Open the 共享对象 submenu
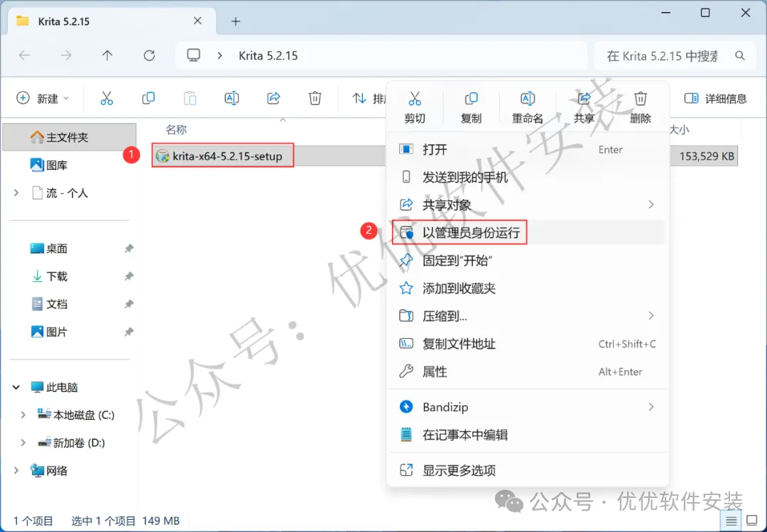The image size is (767, 532). pos(528,205)
